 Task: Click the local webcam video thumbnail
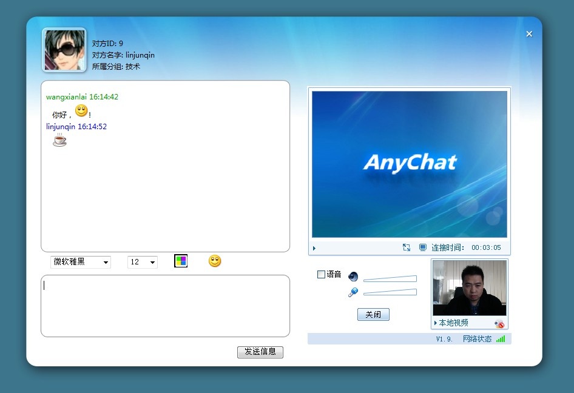[x=470, y=288]
